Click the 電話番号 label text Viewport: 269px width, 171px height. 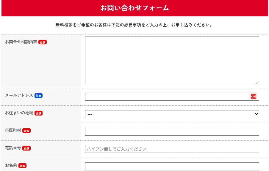click(x=13, y=148)
